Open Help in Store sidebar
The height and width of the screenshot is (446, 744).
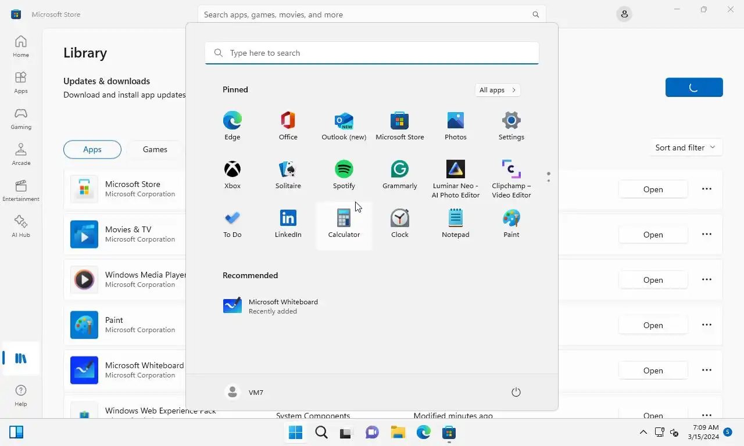click(21, 395)
